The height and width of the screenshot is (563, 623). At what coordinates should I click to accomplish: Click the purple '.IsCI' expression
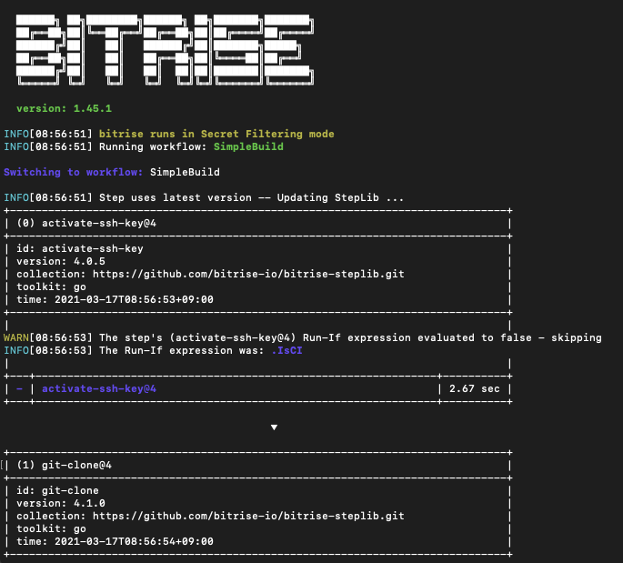(286, 350)
